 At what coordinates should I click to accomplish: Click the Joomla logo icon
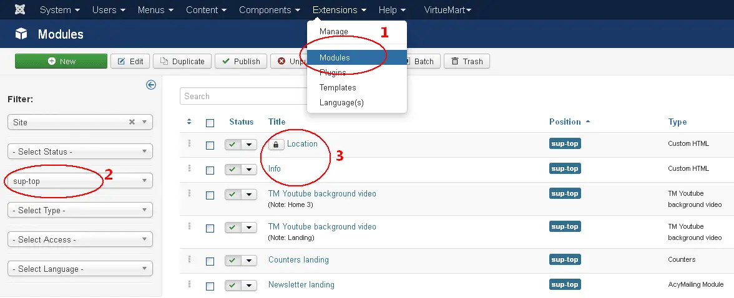tap(20, 9)
